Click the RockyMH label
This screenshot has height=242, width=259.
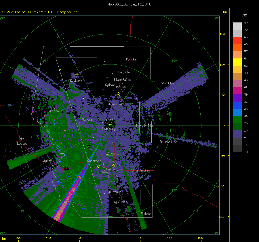tap(76, 81)
